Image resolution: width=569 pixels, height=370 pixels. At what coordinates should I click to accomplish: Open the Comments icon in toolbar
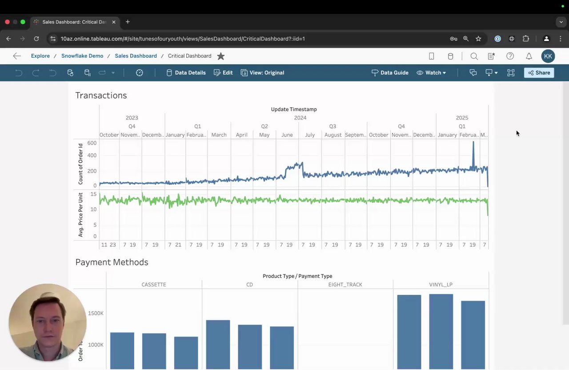click(473, 72)
